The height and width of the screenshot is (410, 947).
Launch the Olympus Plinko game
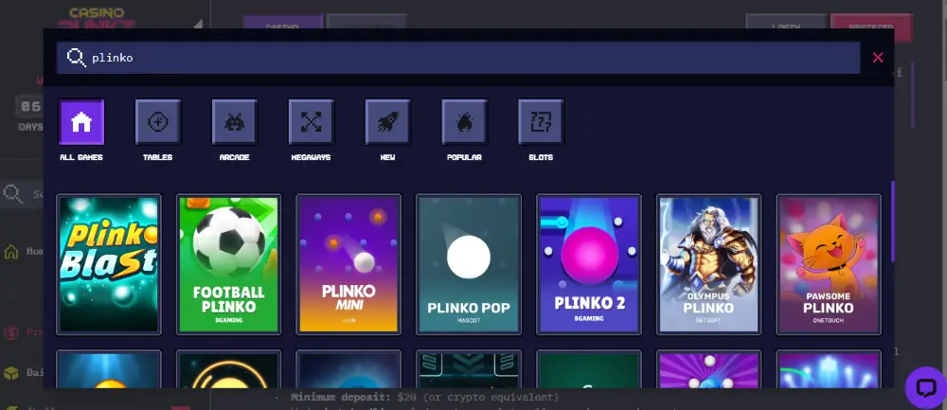pyautogui.click(x=708, y=264)
